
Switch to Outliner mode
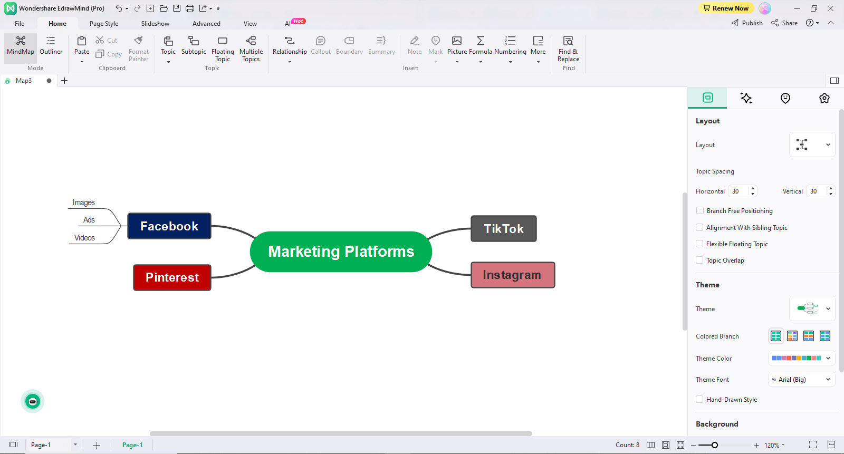(x=51, y=46)
